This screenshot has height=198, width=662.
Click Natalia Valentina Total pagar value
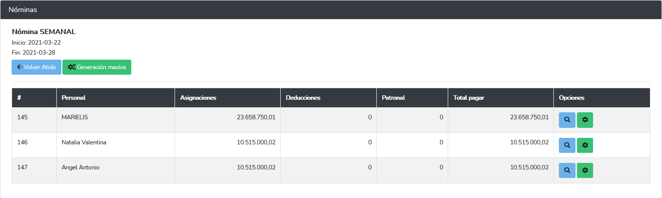529,142
